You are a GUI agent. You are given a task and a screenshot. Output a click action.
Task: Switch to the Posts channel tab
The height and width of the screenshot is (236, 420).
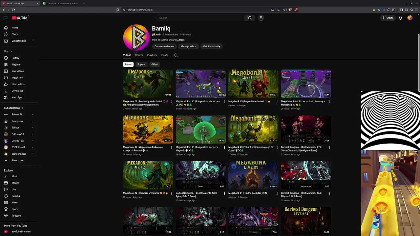pyautogui.click(x=165, y=55)
